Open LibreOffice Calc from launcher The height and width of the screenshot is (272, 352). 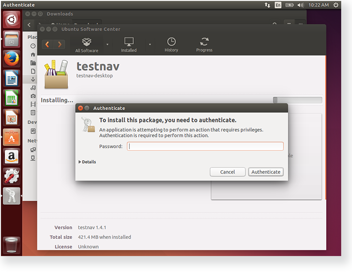tap(12, 98)
